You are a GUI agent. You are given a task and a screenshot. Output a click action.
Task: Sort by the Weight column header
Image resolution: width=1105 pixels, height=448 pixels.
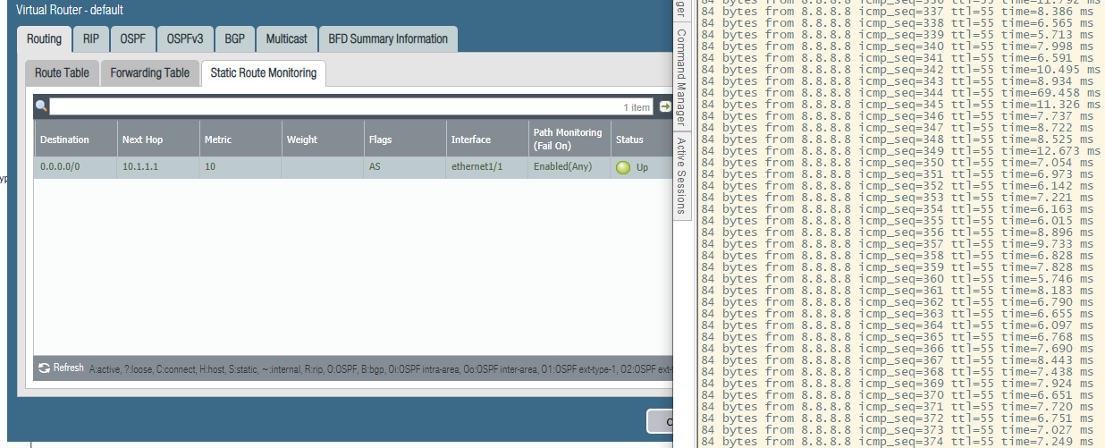322,139
